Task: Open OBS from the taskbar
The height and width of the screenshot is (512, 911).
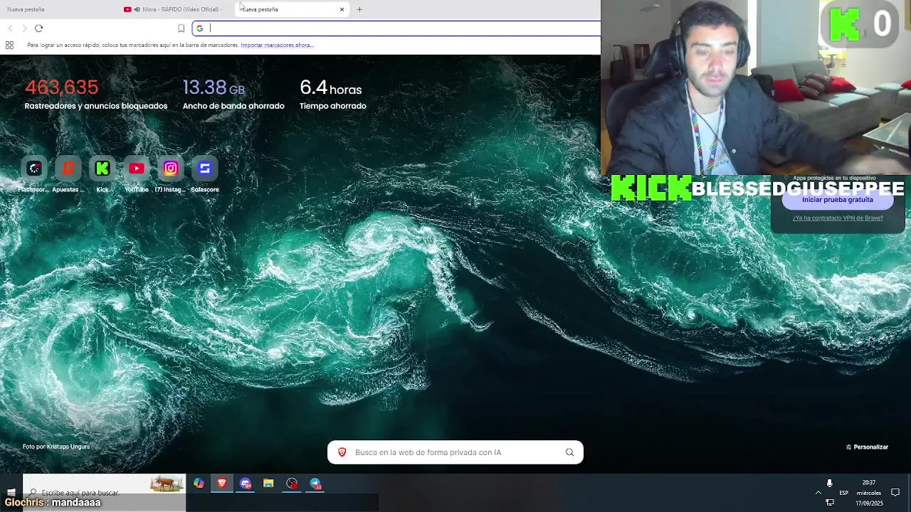Action: pyautogui.click(x=292, y=484)
